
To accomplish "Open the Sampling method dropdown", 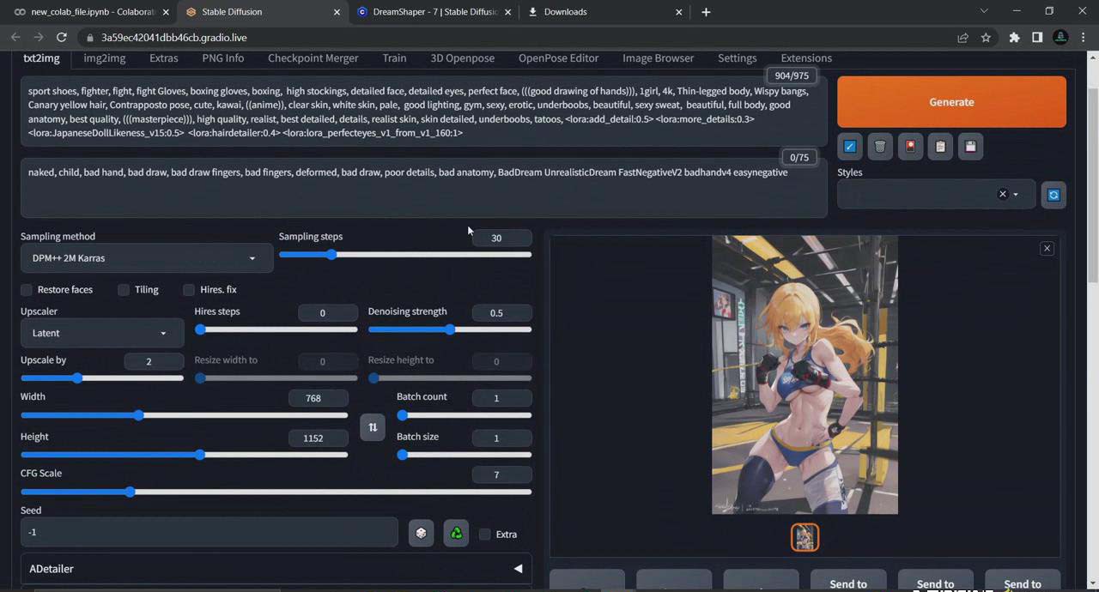I will (146, 257).
